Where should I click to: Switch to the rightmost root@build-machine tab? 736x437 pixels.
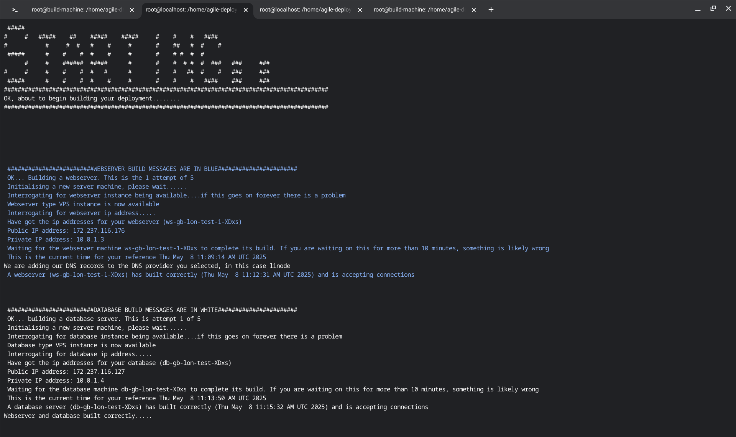(419, 10)
